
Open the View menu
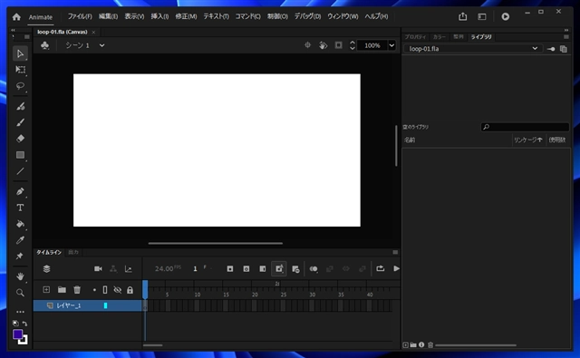pos(134,16)
